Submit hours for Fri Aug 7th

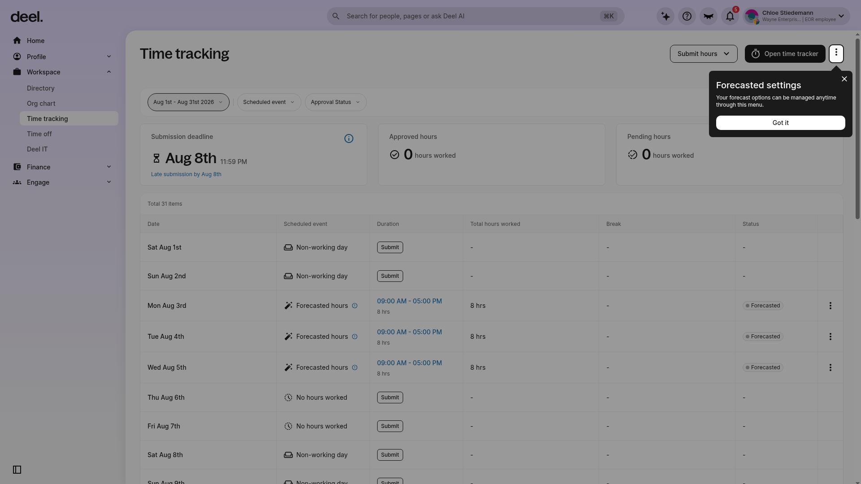click(390, 426)
